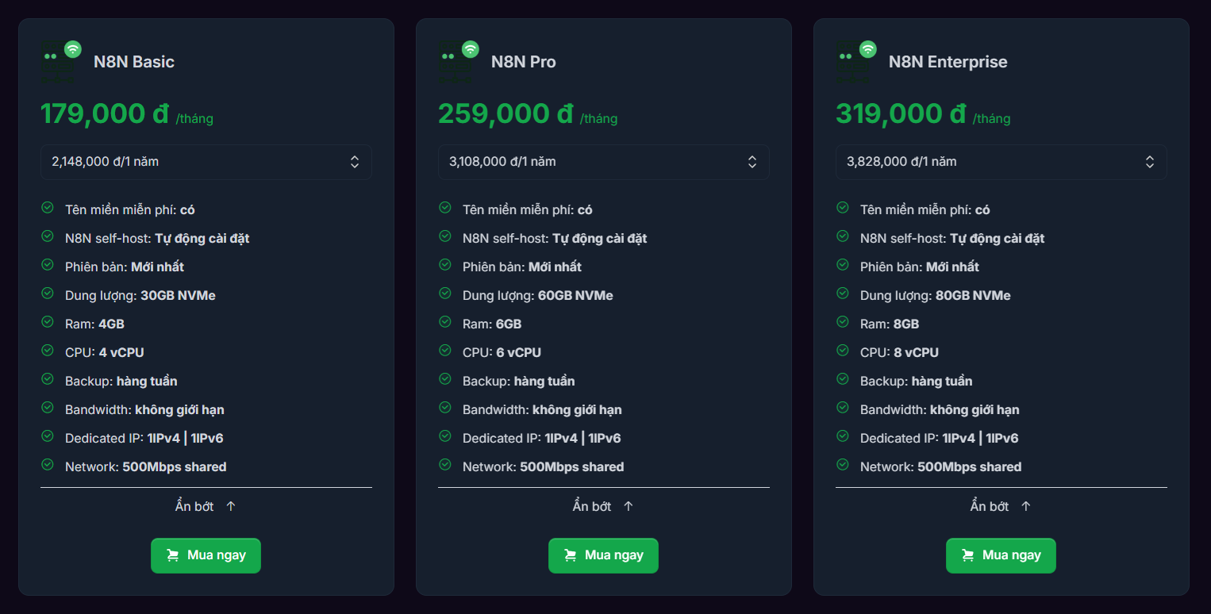The height and width of the screenshot is (614, 1211).
Task: Click the wifi badge on N8N Enterprise
Action: [x=868, y=49]
